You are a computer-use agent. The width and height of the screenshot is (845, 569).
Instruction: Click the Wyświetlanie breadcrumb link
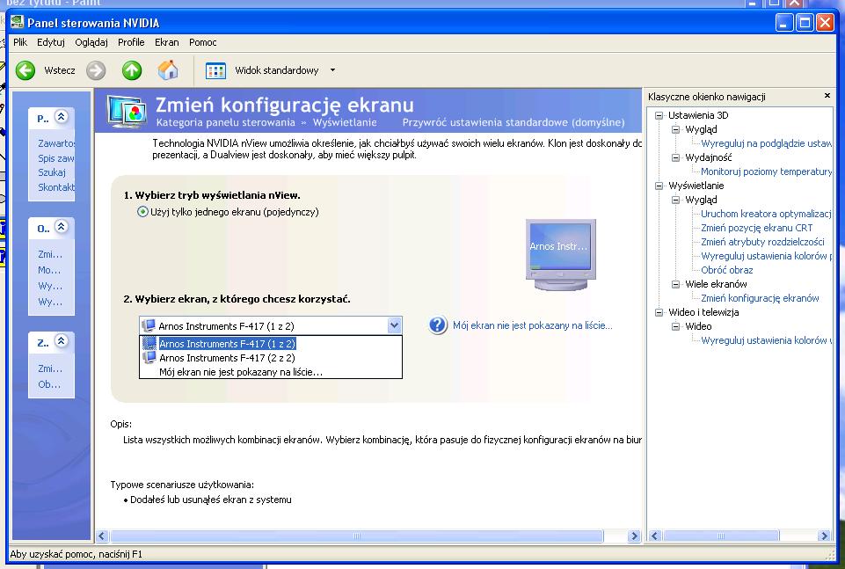click(x=345, y=122)
